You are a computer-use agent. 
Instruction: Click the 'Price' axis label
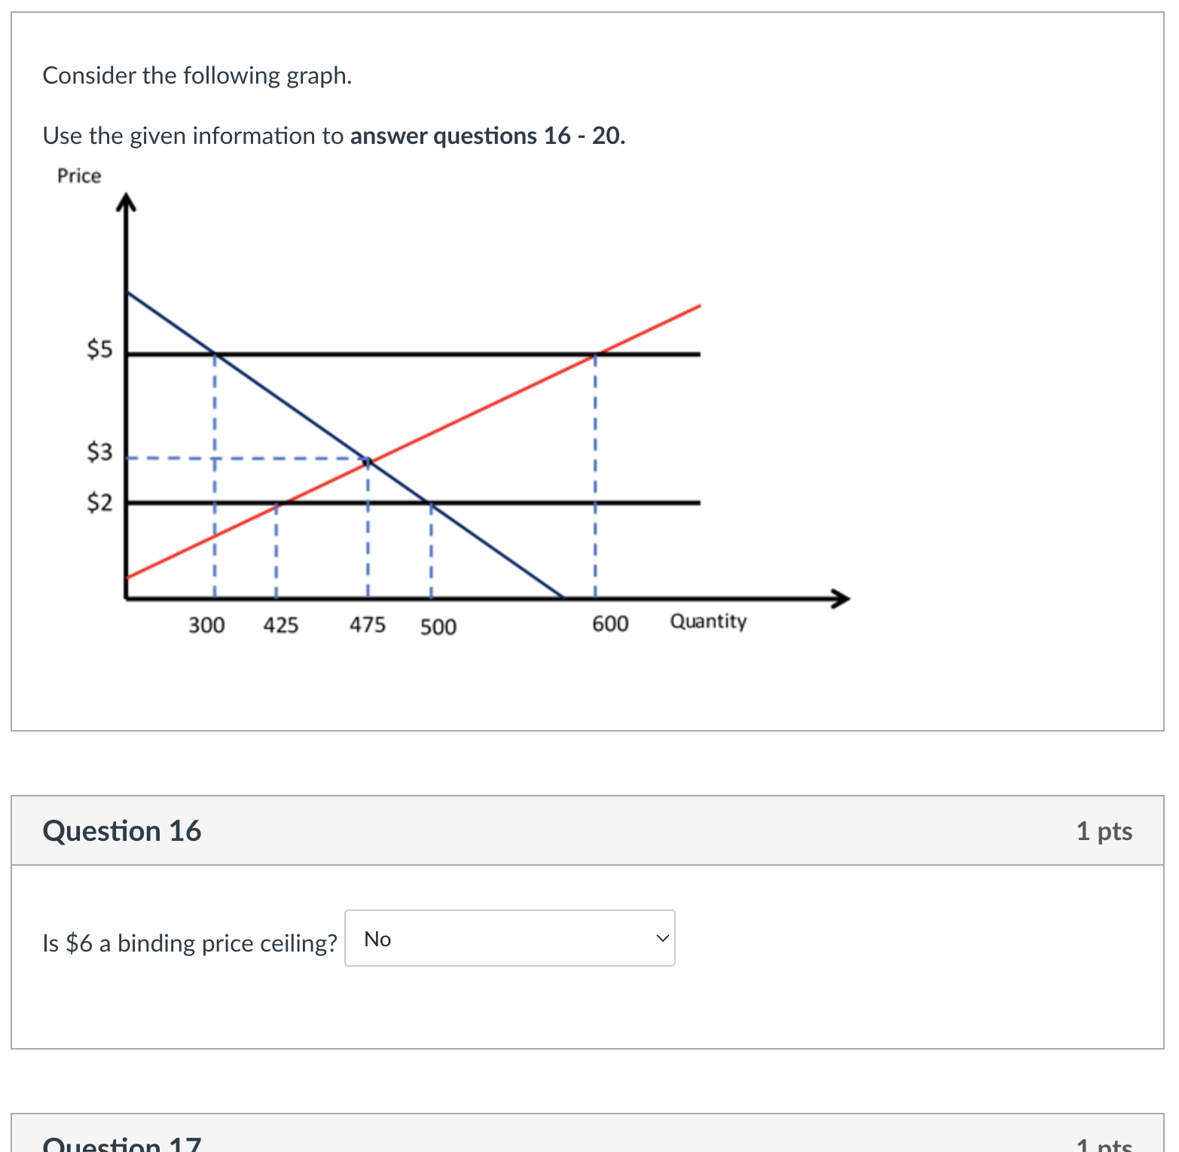click(78, 176)
